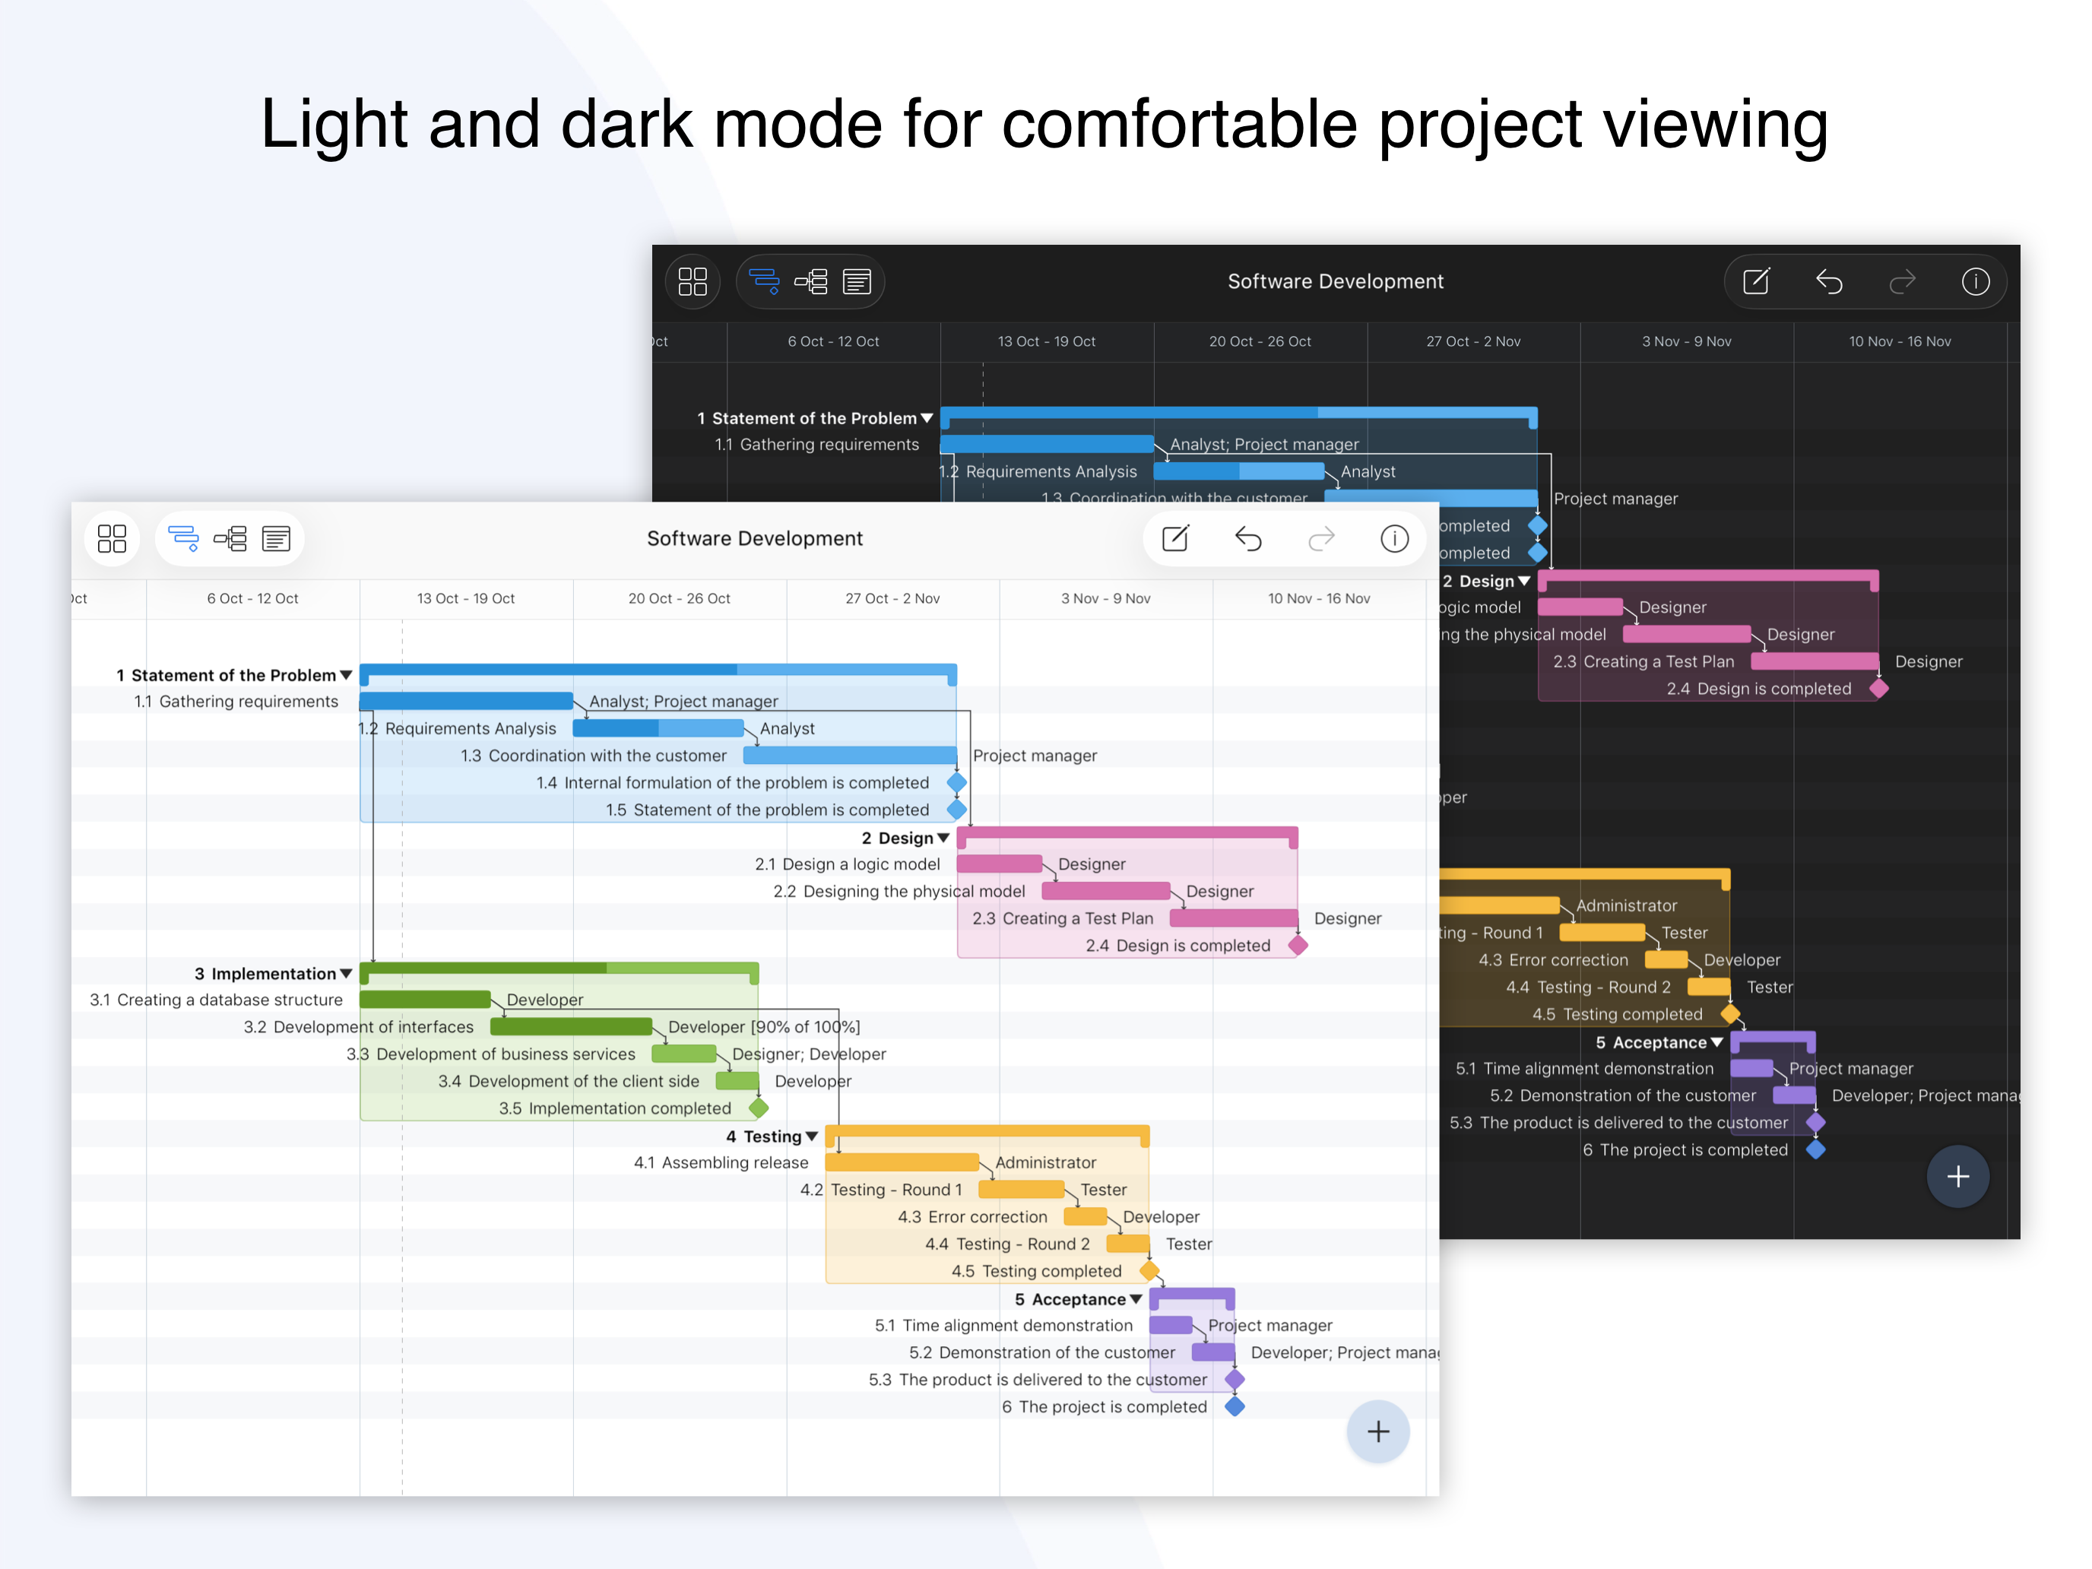Select Gathering requirements bar in dark window
Image resolution: width=2092 pixels, height=1569 pixels.
[1047, 445]
